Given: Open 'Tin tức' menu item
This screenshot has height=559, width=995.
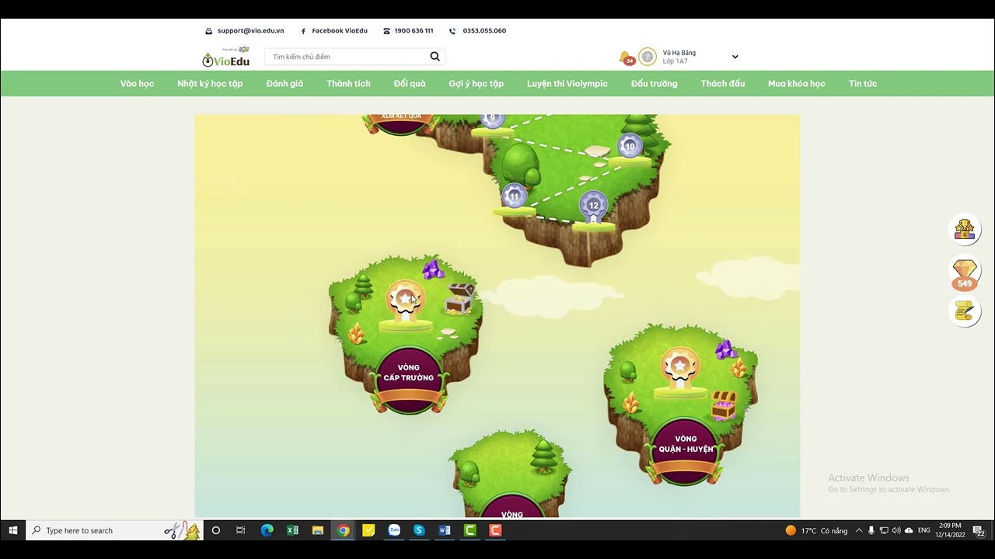Looking at the screenshot, I should pyautogui.click(x=863, y=84).
